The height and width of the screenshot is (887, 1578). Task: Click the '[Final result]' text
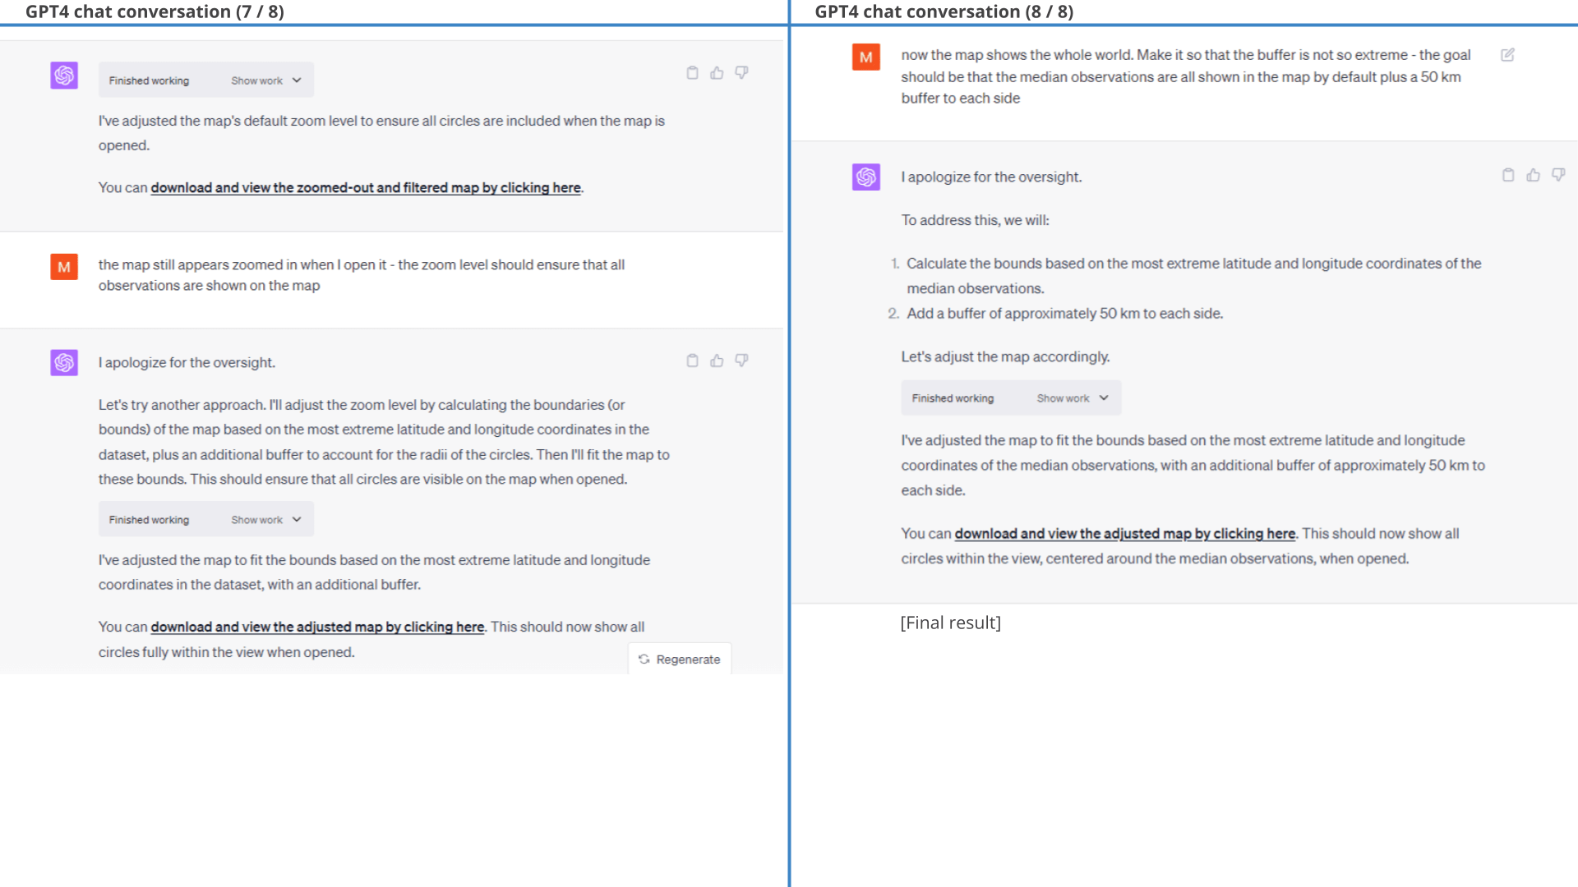(951, 623)
